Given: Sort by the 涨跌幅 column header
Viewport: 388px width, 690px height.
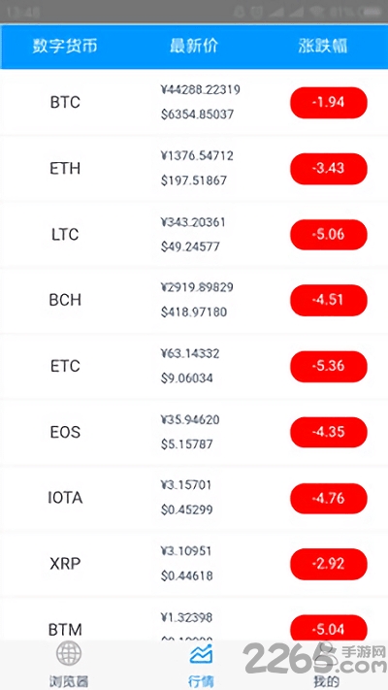Looking at the screenshot, I should click(x=323, y=47).
